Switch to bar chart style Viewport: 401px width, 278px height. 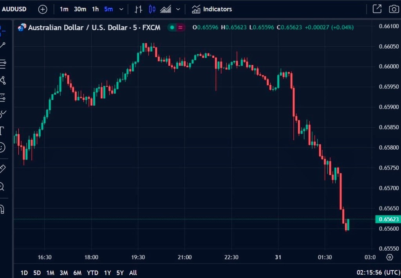click(x=138, y=9)
